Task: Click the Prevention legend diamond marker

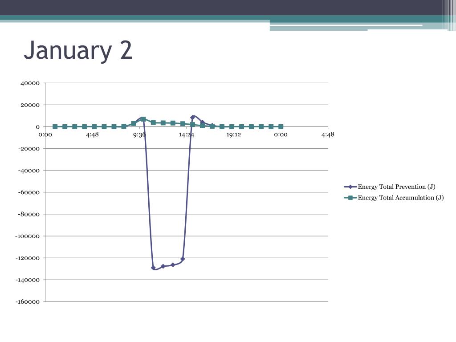Action: [350, 187]
